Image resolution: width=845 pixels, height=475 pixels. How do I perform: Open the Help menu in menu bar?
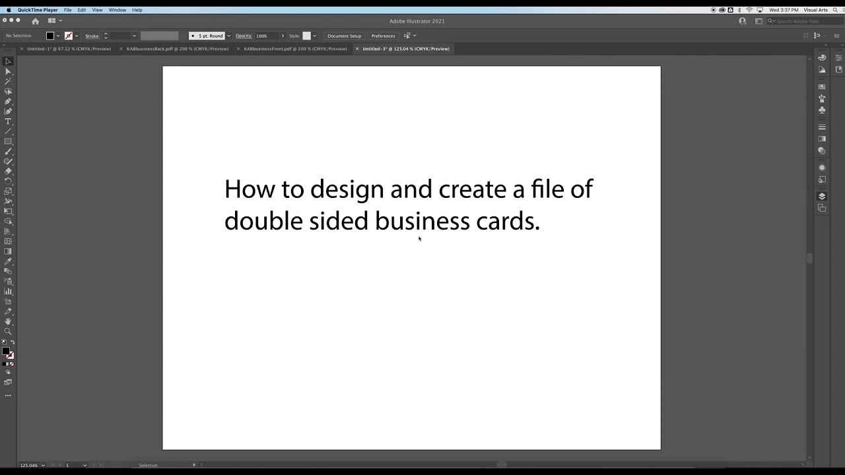tap(137, 10)
